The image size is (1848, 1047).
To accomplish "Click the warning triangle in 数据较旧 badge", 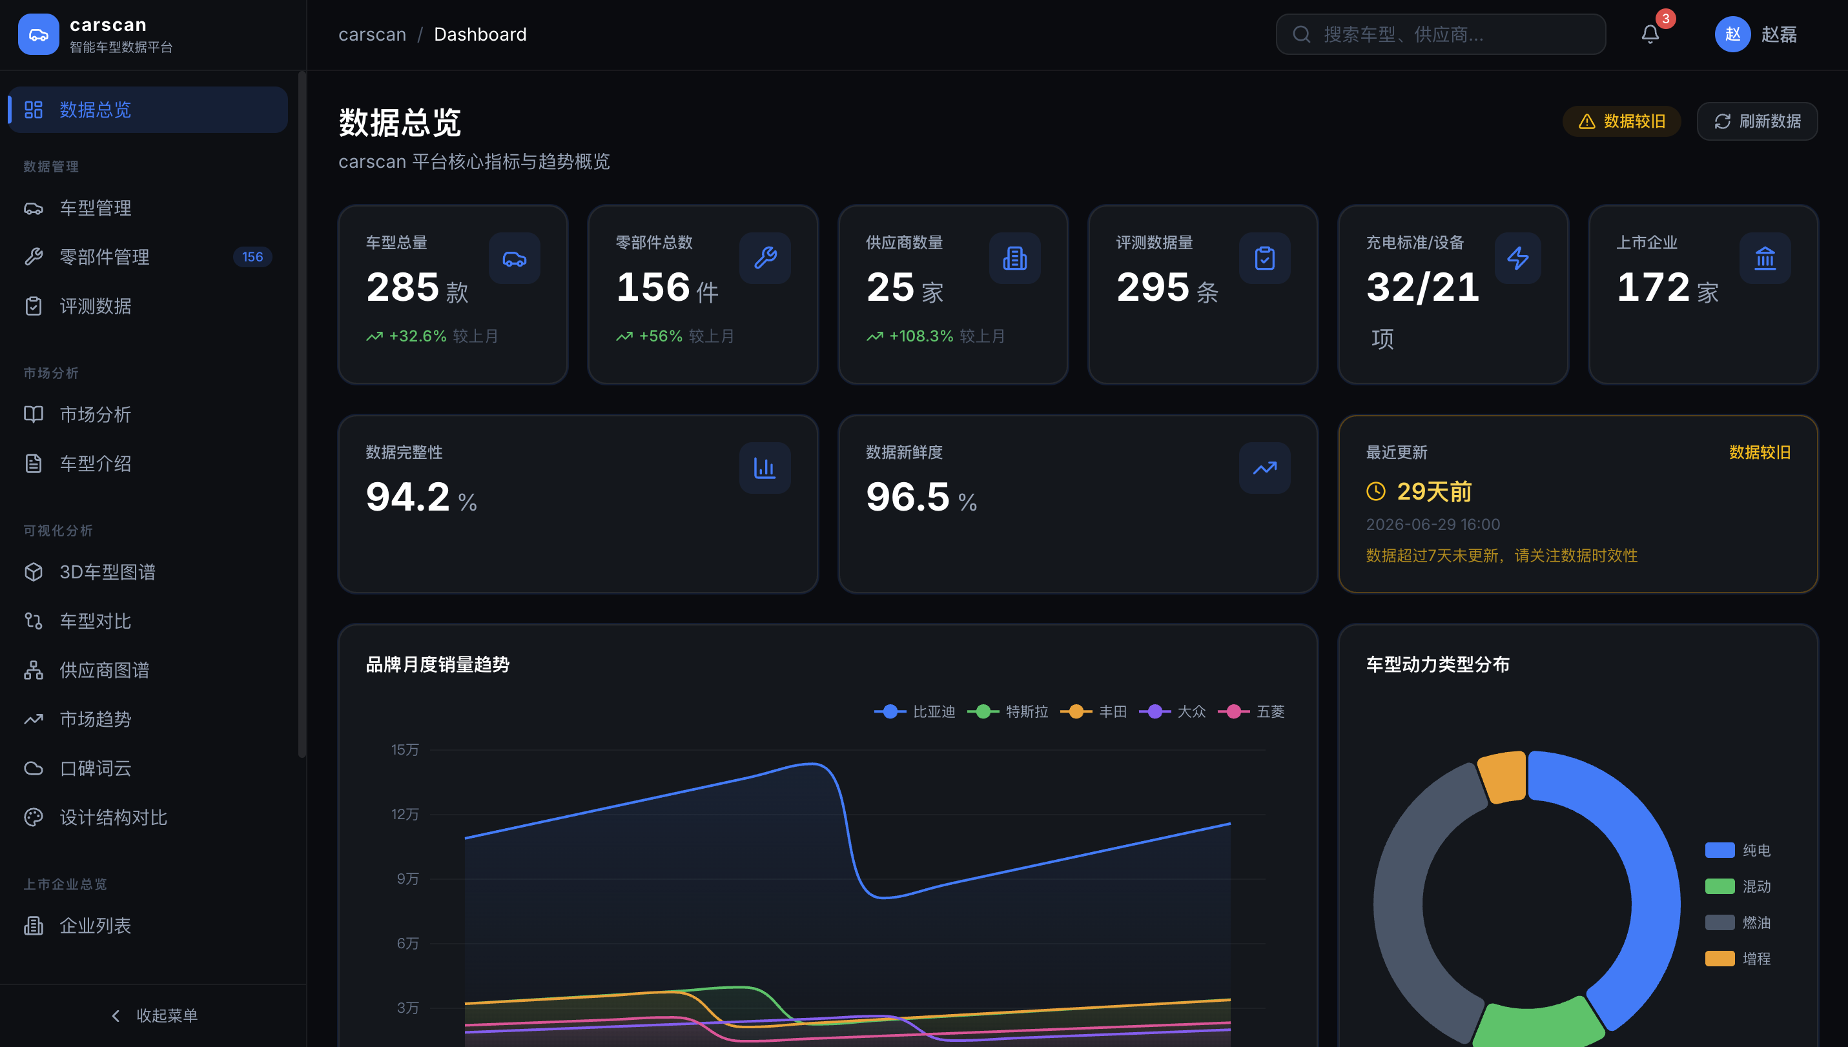I will tap(1587, 121).
